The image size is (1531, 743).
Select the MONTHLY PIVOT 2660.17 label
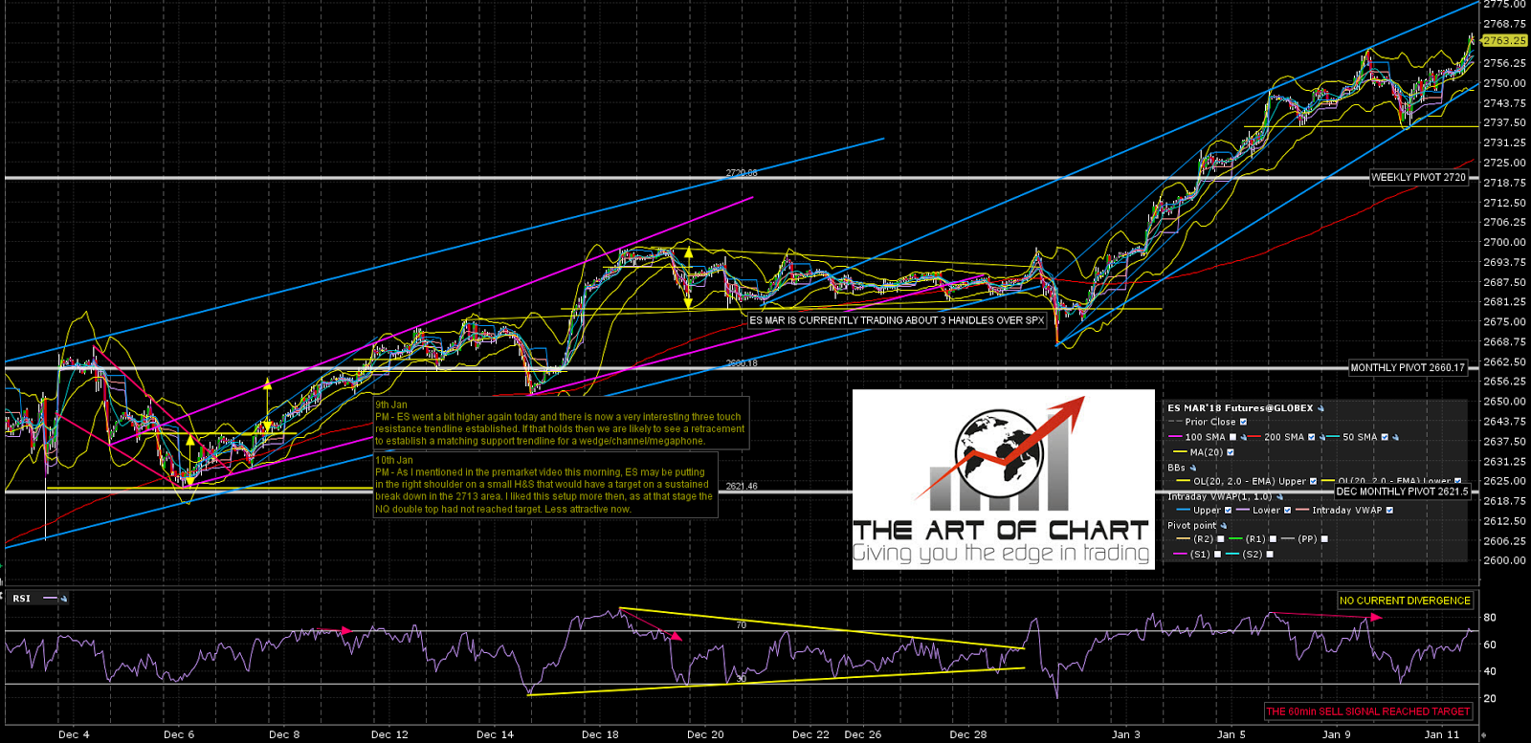pyautogui.click(x=1408, y=367)
